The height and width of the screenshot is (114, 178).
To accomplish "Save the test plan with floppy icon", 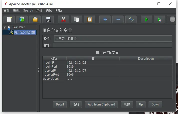I will [x=48, y=19].
